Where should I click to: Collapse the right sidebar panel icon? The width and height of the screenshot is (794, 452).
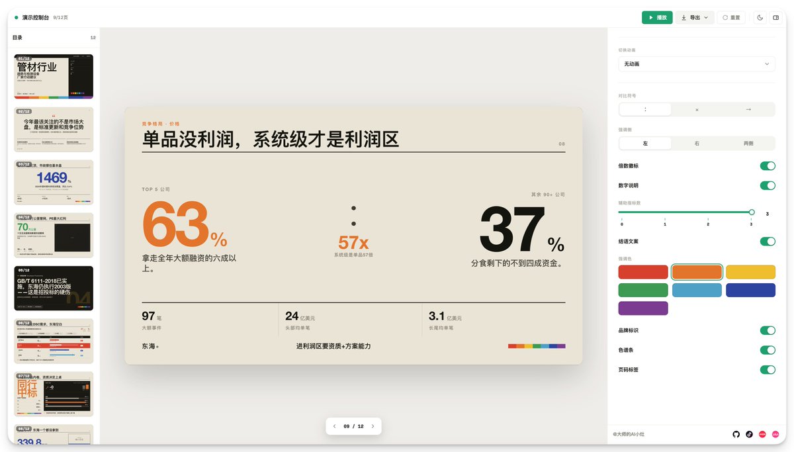775,18
